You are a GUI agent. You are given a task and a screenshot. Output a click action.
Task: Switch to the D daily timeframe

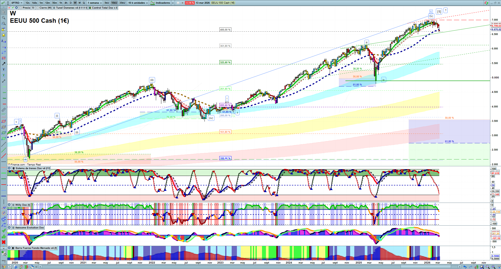pos(71,3)
